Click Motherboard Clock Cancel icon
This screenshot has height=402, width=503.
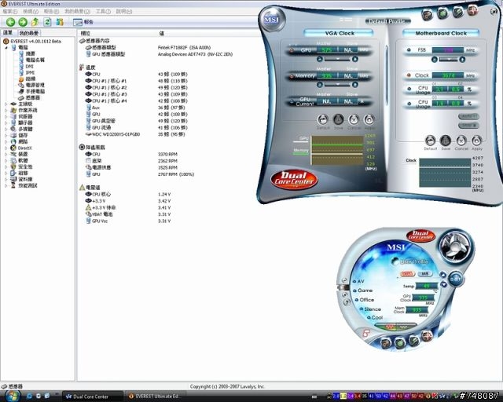coord(461,141)
